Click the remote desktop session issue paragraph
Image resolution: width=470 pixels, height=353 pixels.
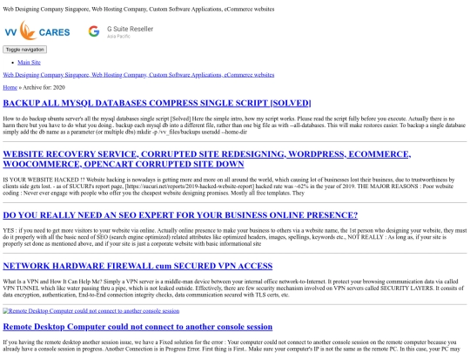232,345
